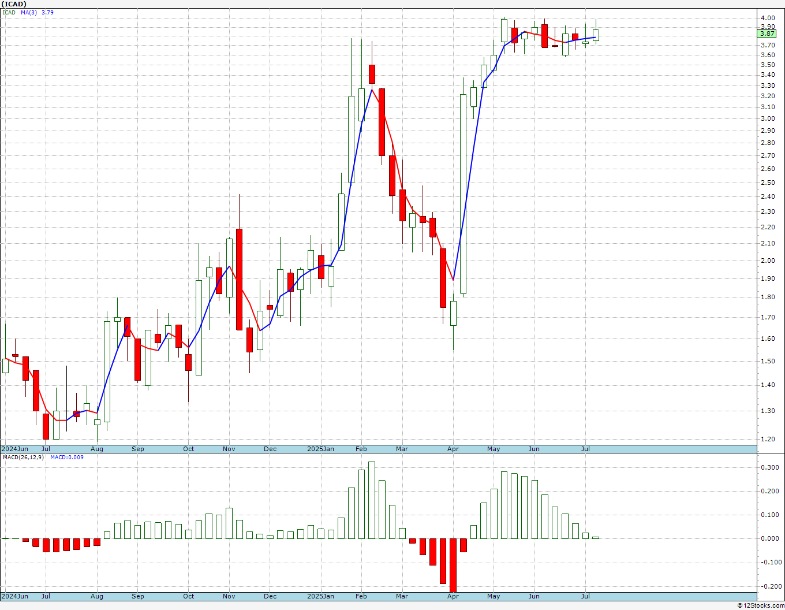Screen dimensions: 785x610
Task: Click the tallest white candlestick in April
Action: tap(463, 194)
